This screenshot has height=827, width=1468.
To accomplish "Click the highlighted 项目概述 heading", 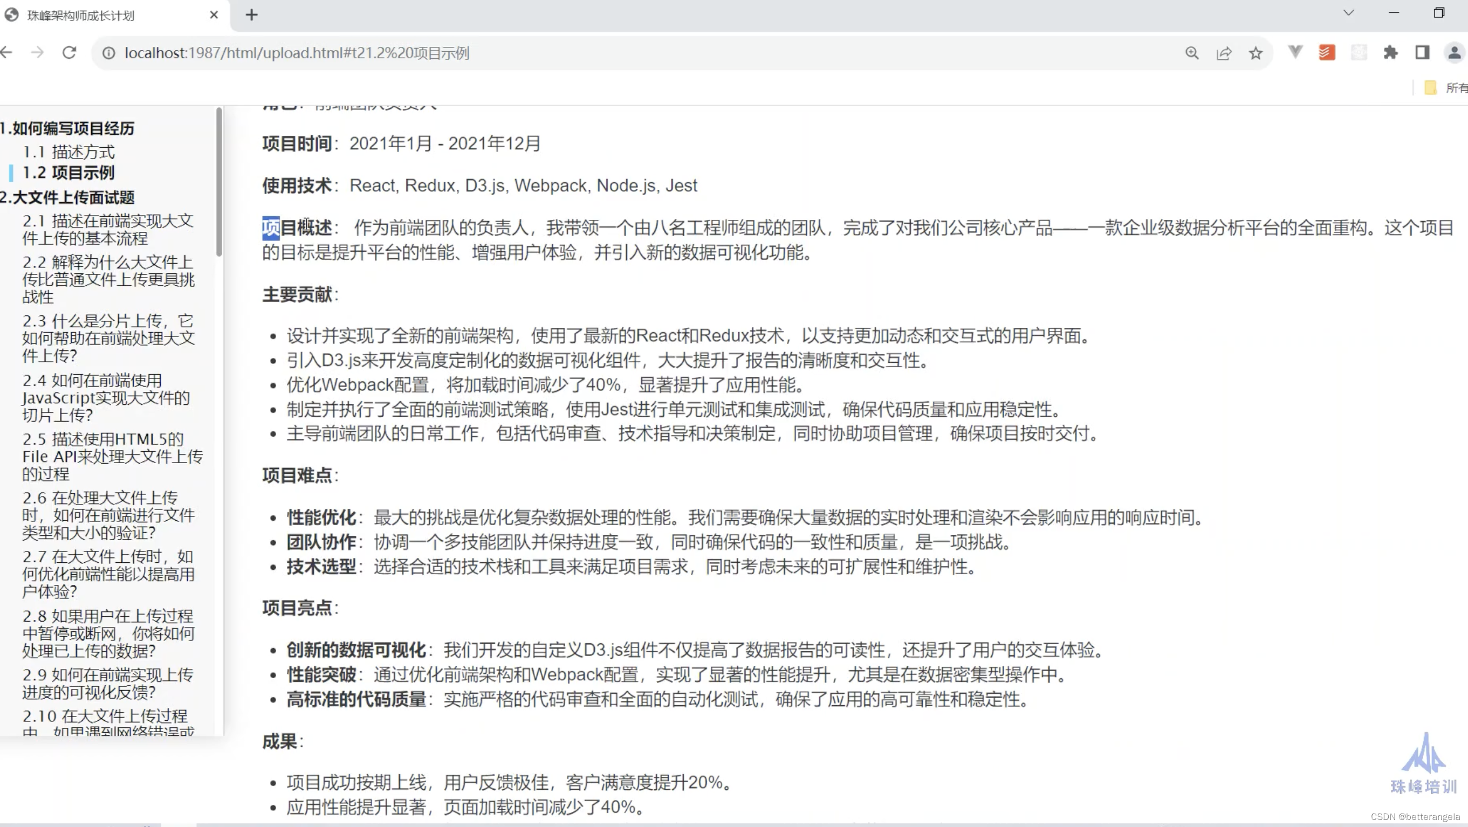I will pyautogui.click(x=297, y=228).
